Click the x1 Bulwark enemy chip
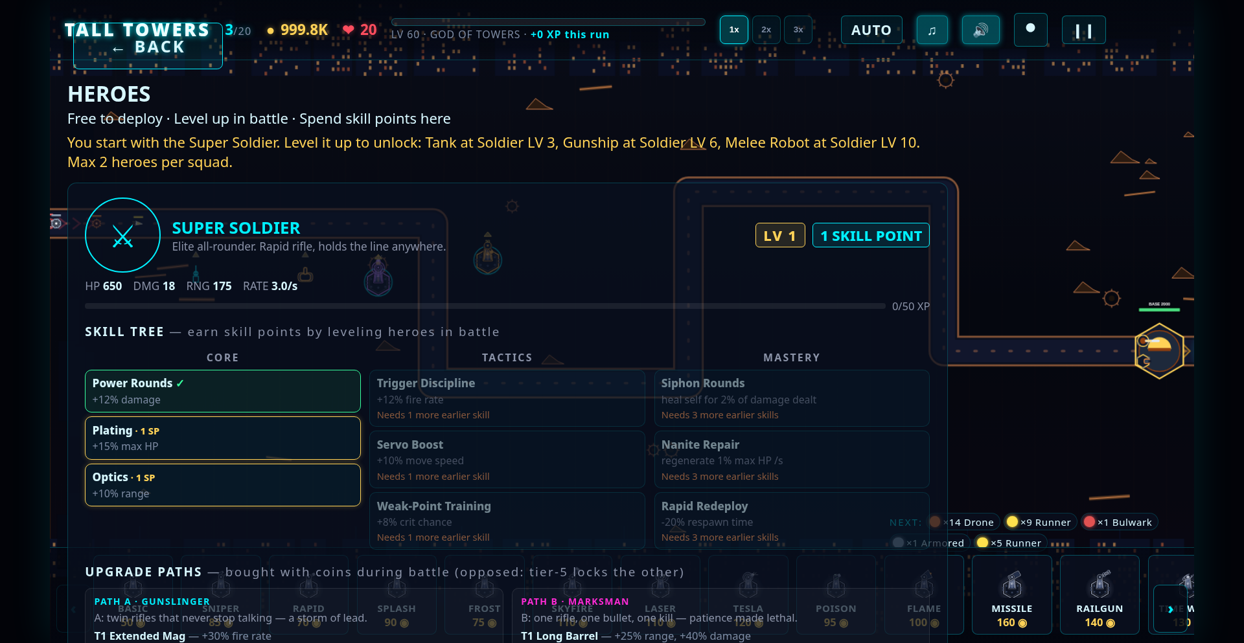This screenshot has width=1244, height=643. click(x=1119, y=522)
